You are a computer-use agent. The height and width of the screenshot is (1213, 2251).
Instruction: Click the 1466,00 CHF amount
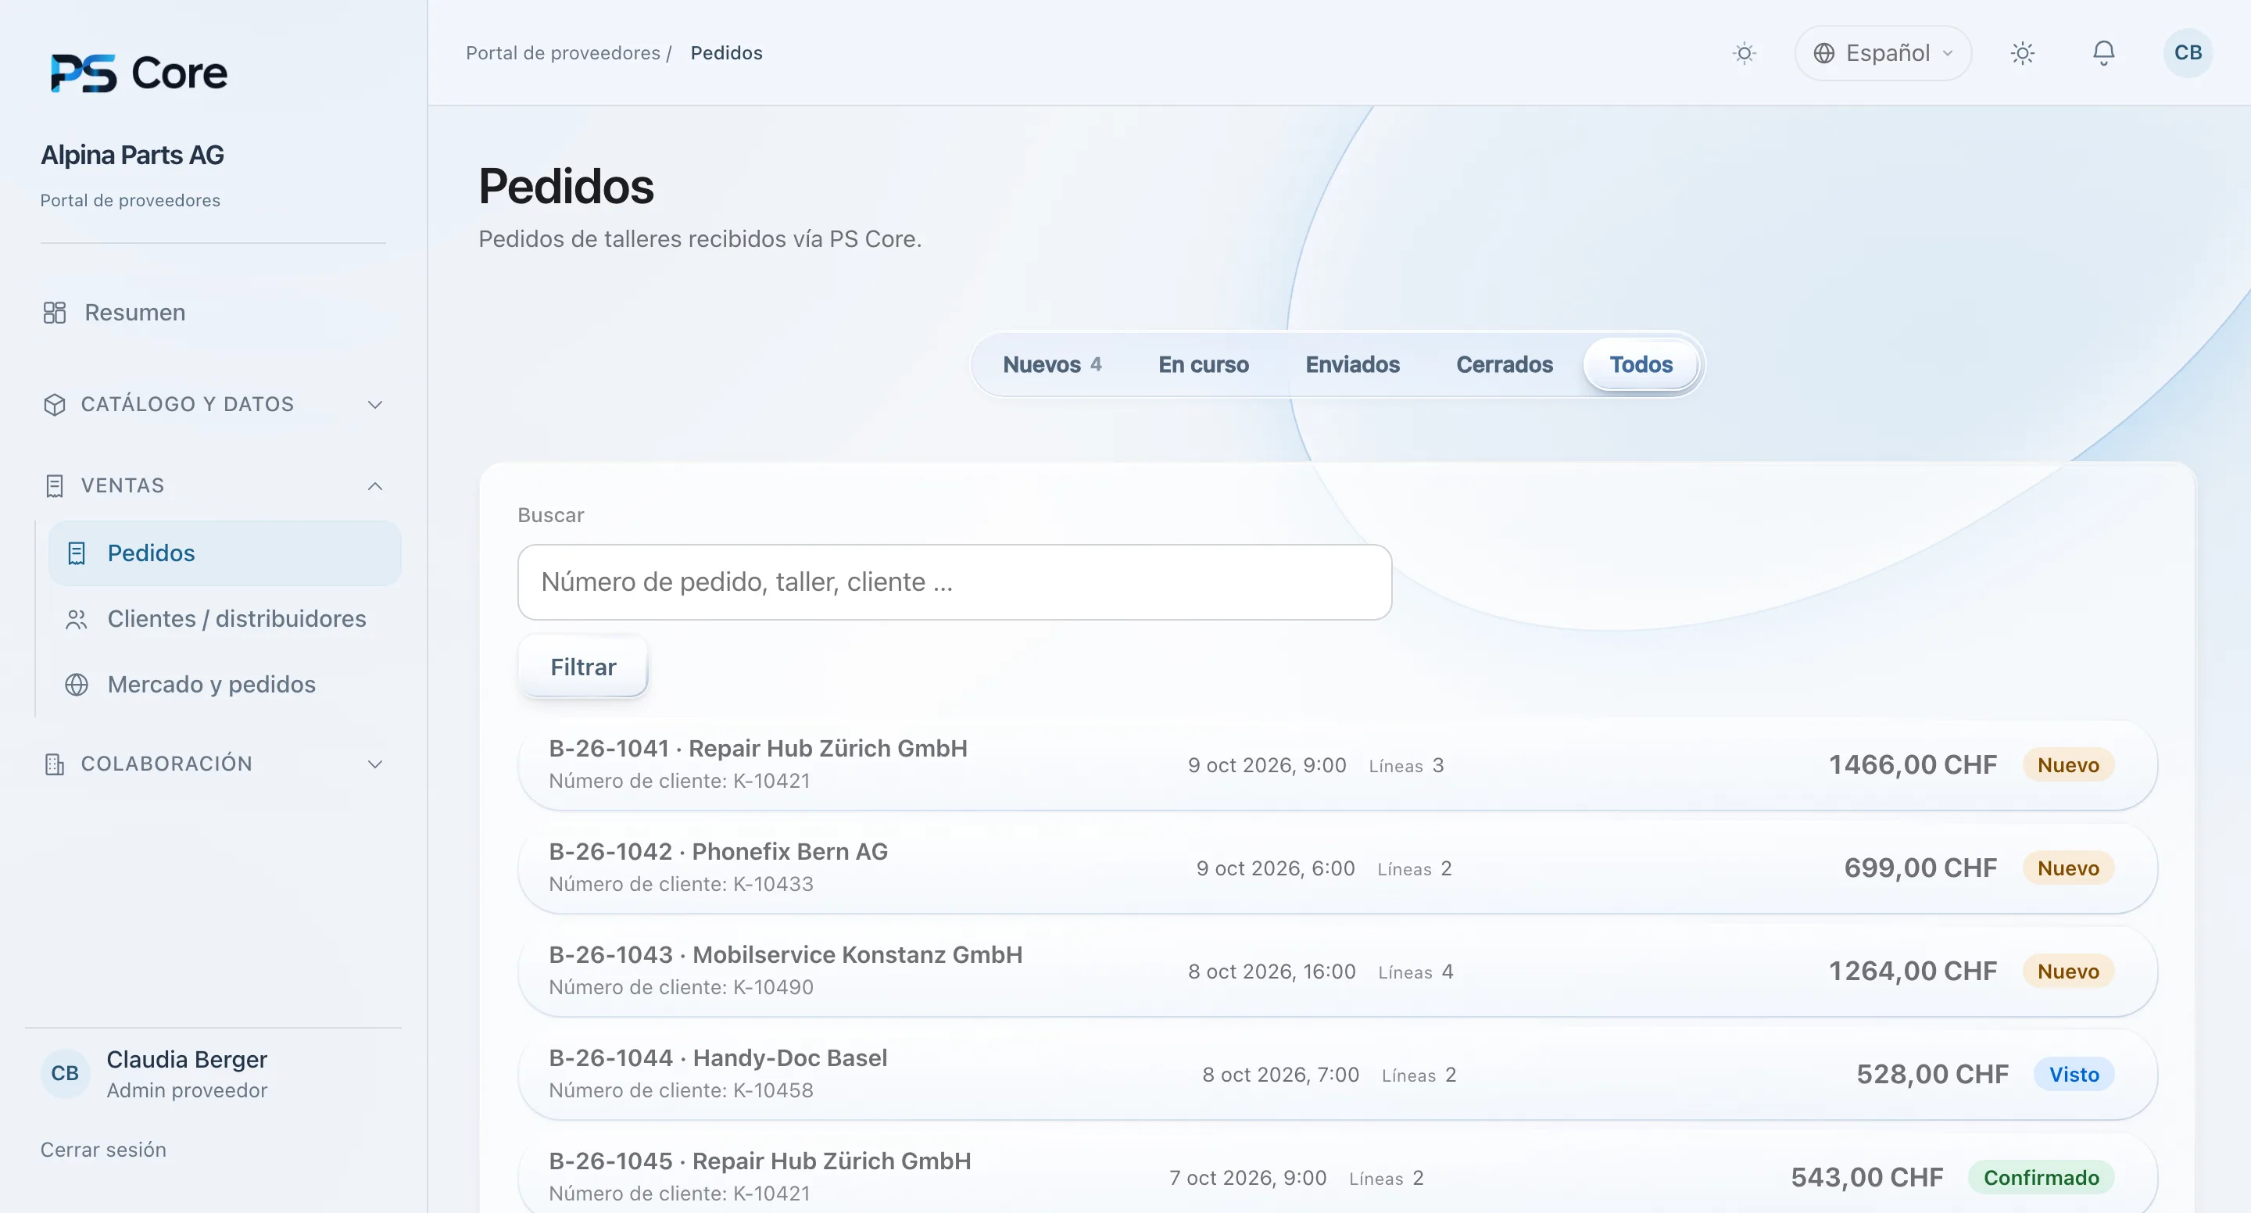point(1913,766)
